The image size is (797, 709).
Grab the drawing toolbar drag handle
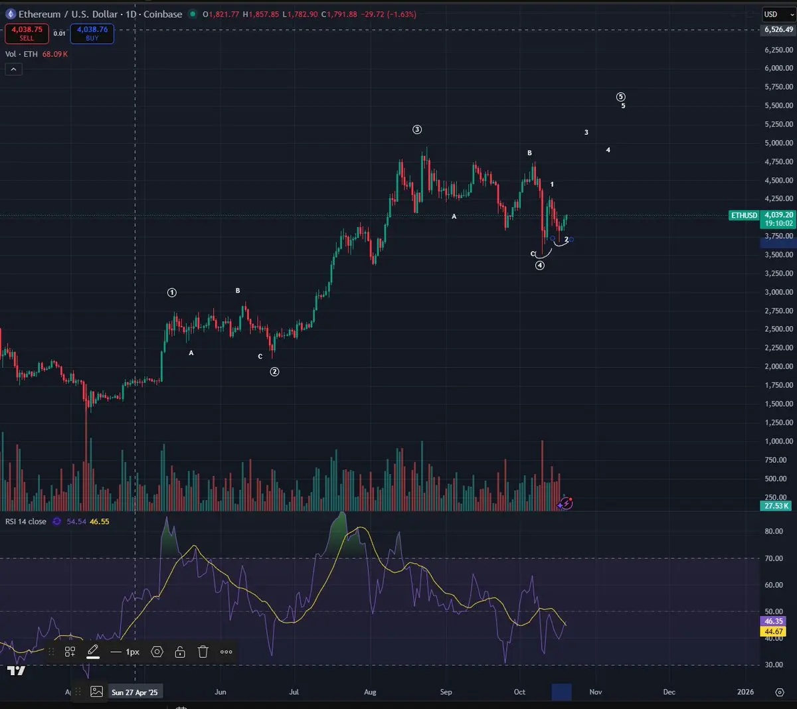point(52,652)
